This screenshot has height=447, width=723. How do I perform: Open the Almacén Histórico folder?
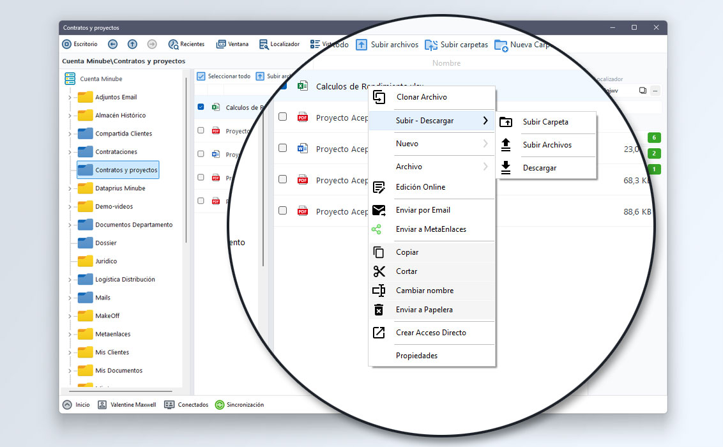[112, 115]
